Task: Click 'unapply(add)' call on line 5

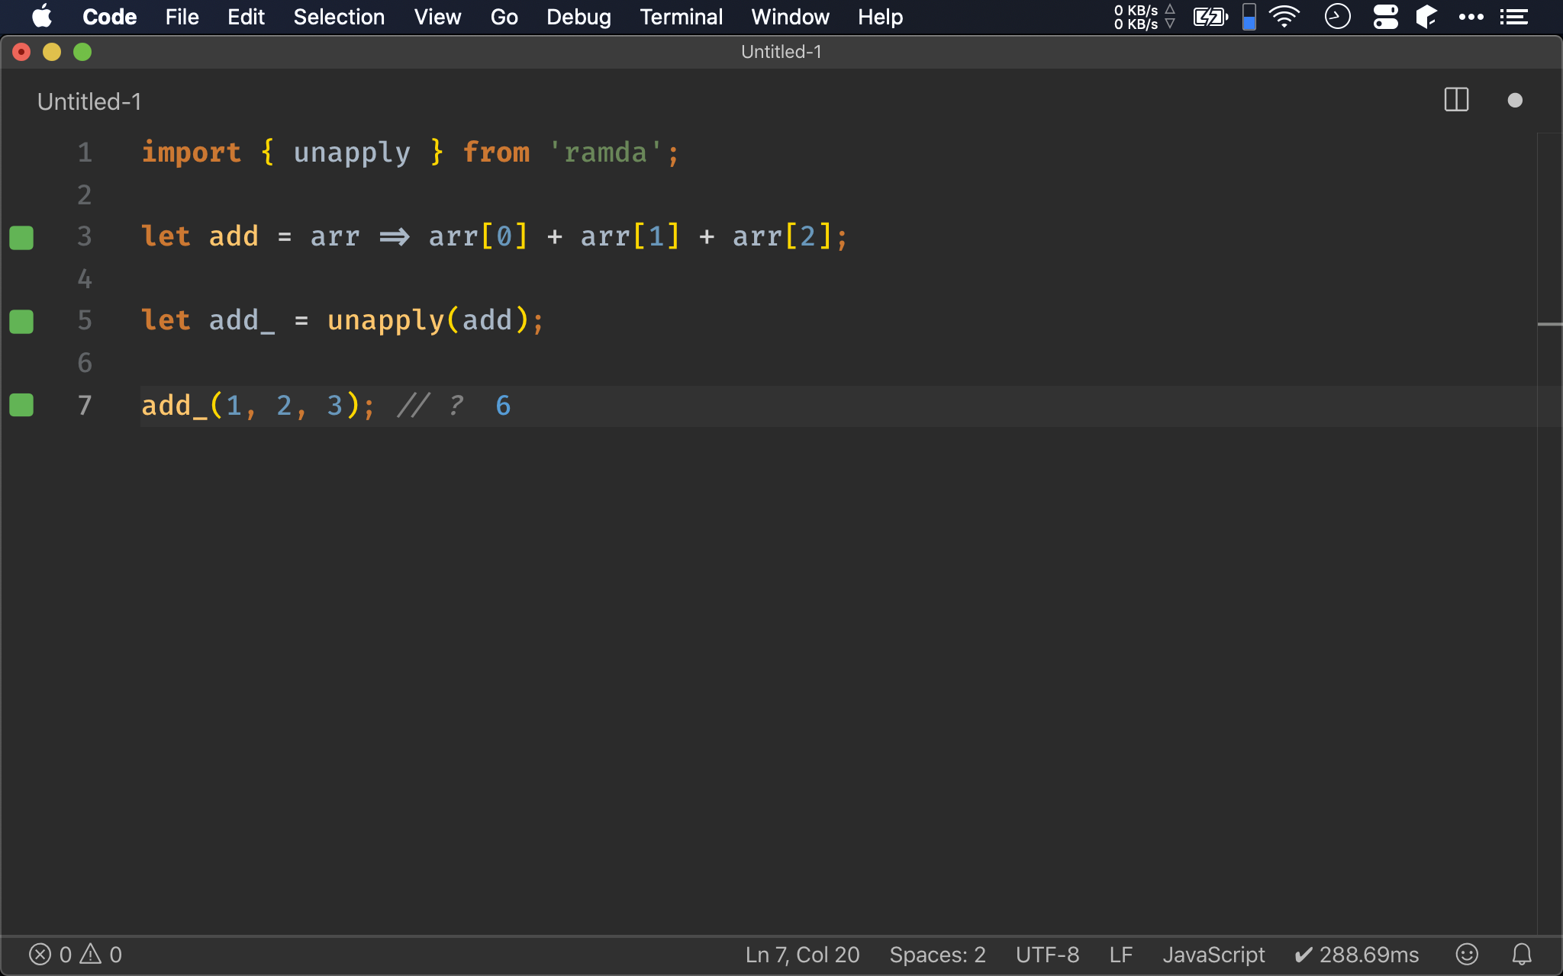Action: point(428,321)
